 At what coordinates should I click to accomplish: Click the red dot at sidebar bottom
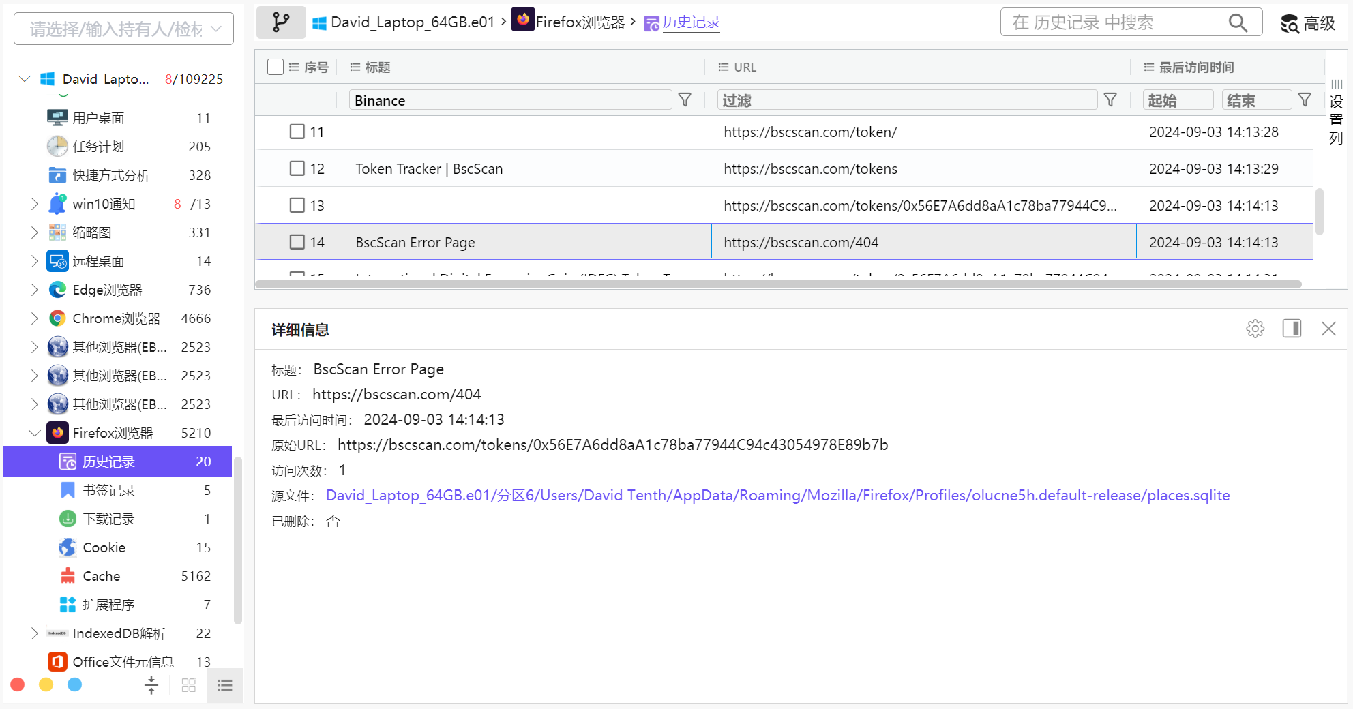[18, 684]
